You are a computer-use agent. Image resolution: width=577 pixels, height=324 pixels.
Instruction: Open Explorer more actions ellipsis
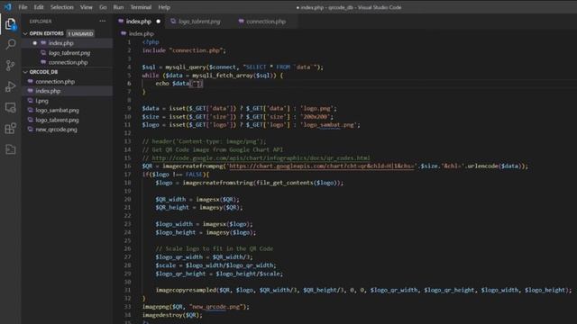pos(102,22)
